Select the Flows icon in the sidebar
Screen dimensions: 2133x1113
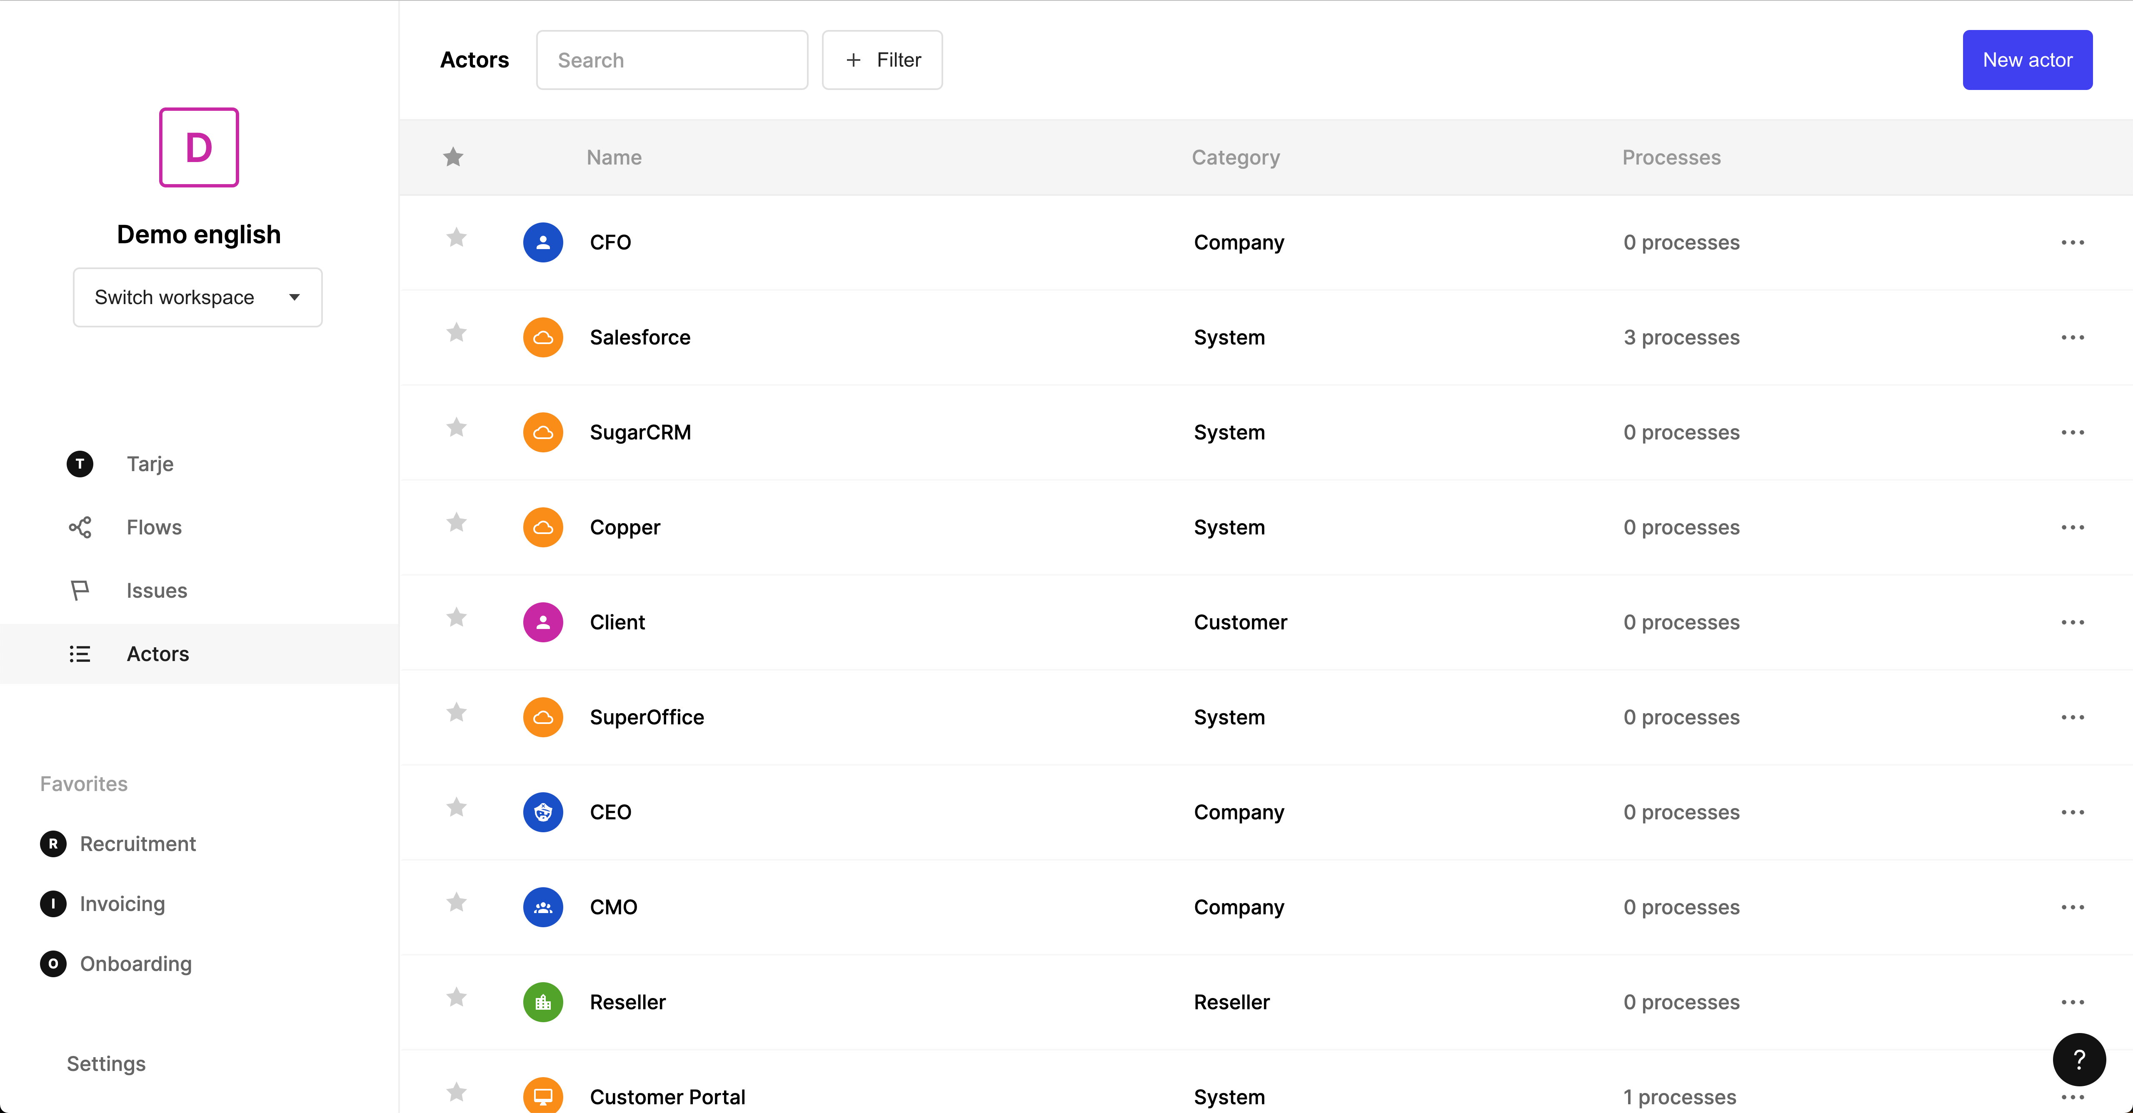pyautogui.click(x=80, y=527)
